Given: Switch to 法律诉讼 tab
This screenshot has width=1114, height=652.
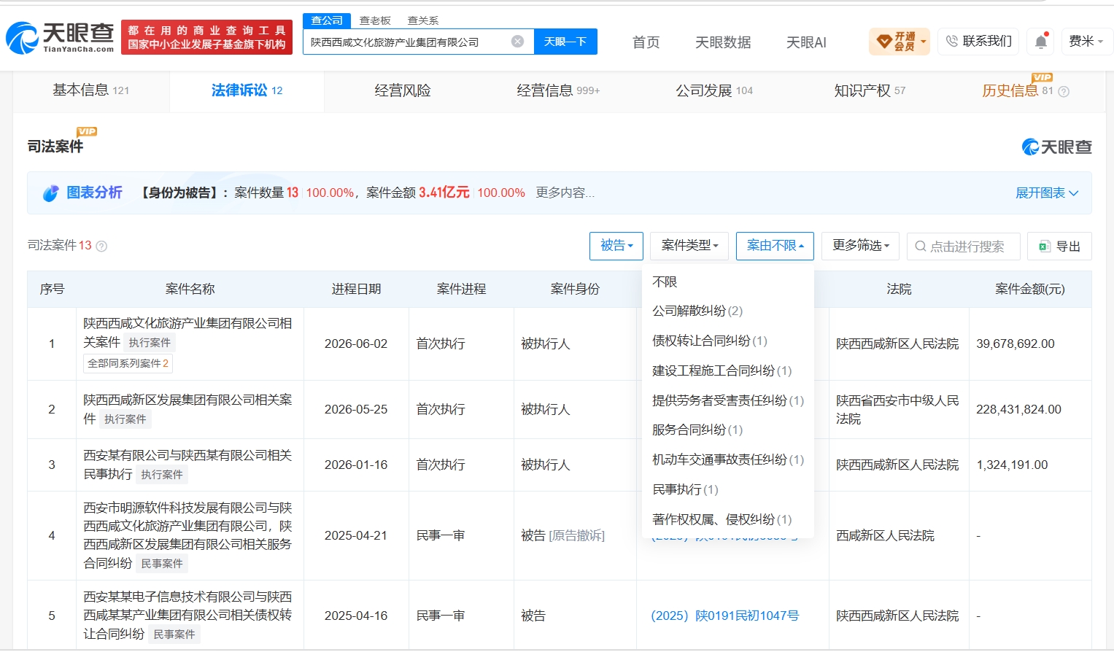Looking at the screenshot, I should [x=247, y=90].
